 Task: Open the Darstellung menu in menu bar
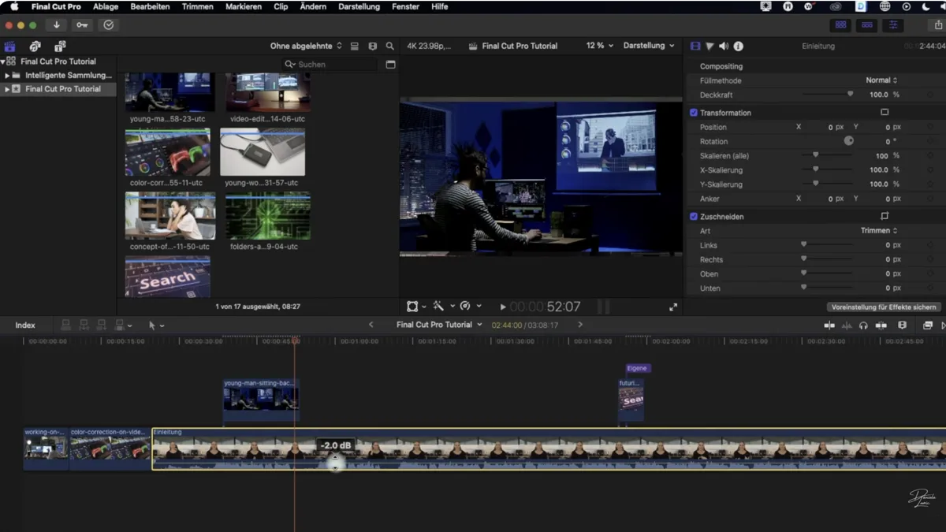point(359,6)
